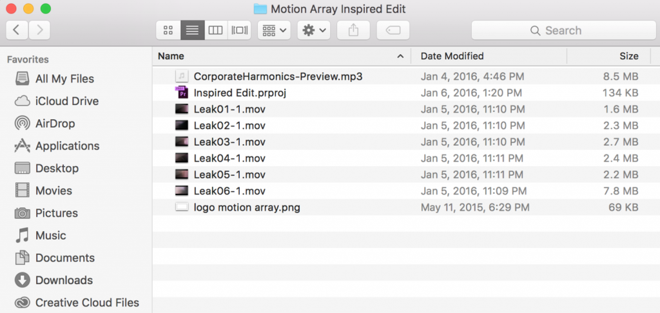The image size is (660, 313).
Task: Click the Documents sidebar icon
Action: (x=23, y=258)
